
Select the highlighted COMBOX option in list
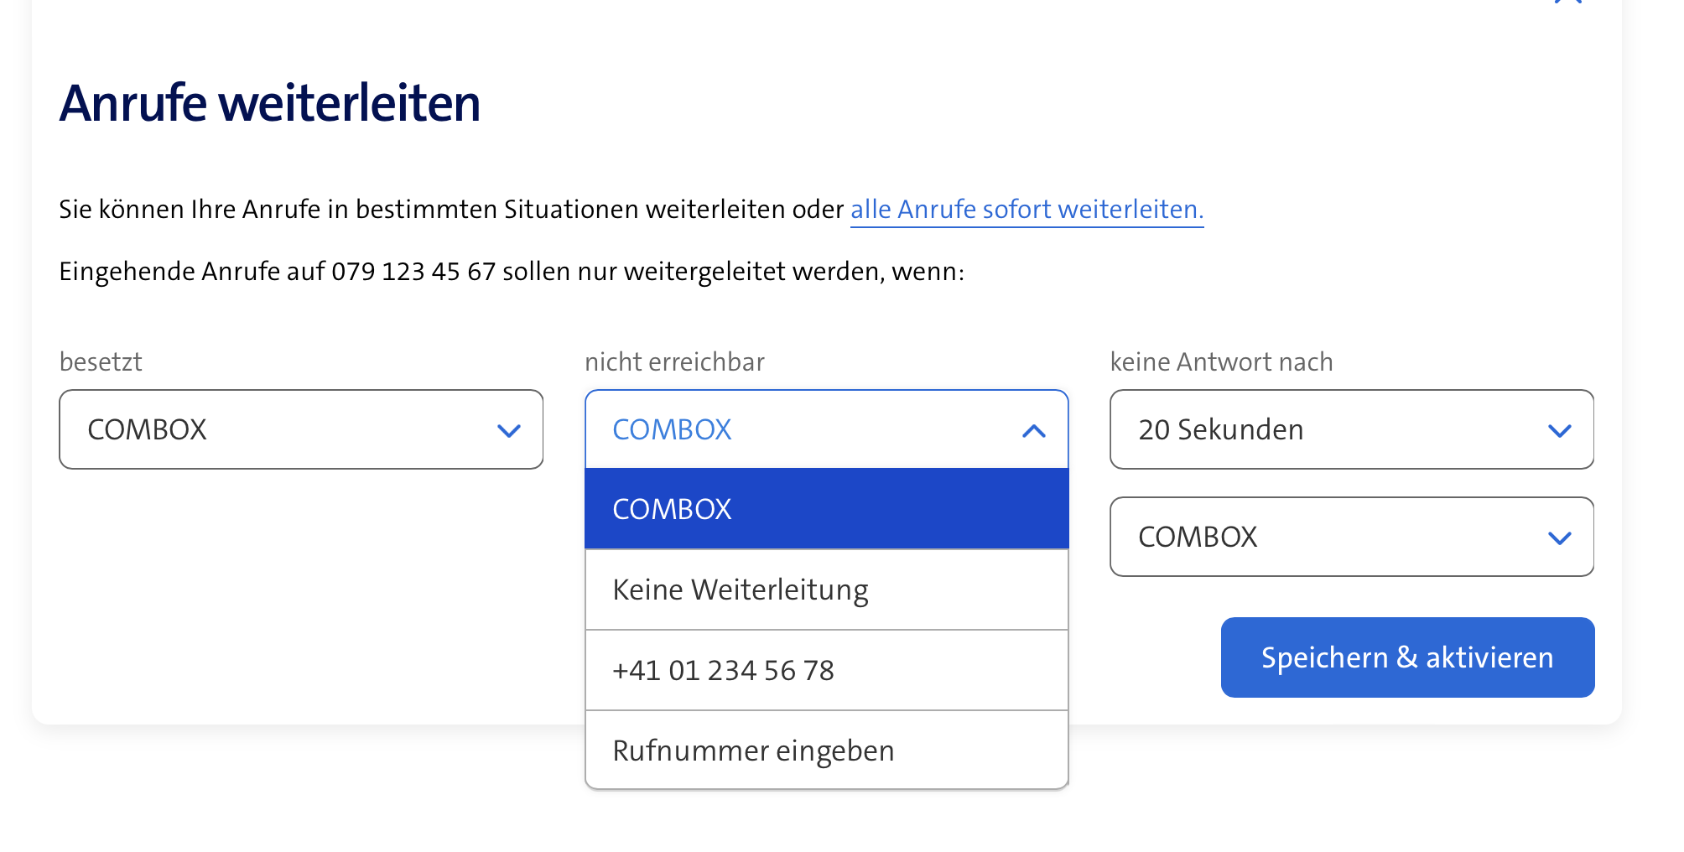pos(826,509)
